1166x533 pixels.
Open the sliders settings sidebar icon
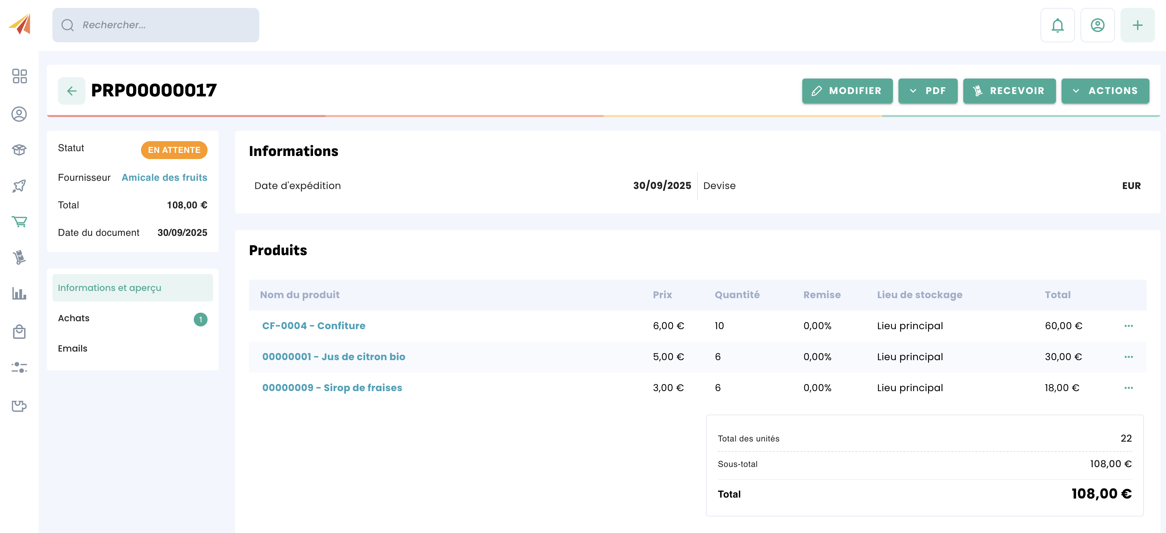point(19,367)
